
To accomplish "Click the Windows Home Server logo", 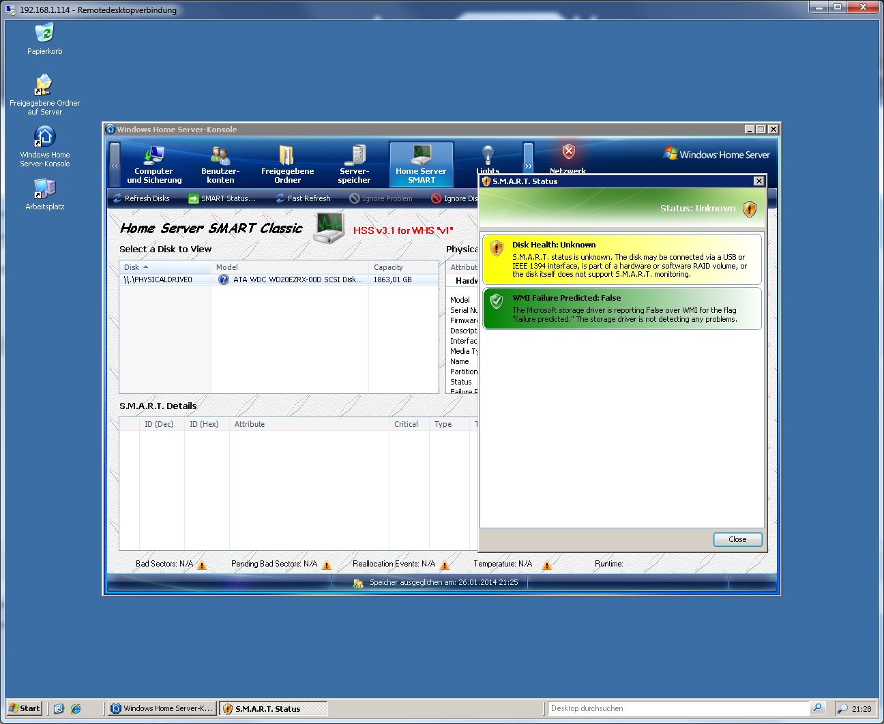I will click(717, 154).
